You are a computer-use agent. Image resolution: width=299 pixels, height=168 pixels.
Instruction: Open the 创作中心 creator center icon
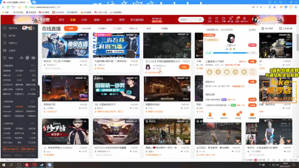pyautogui.click(x=244, y=19)
